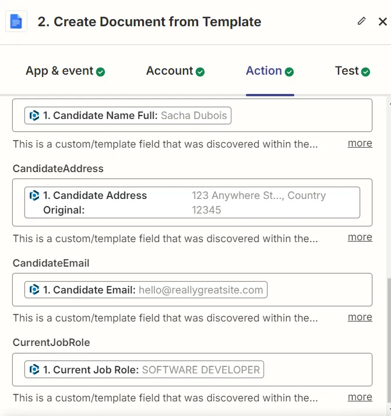Click the vertical scrollbar thumb

[x=389, y=340]
